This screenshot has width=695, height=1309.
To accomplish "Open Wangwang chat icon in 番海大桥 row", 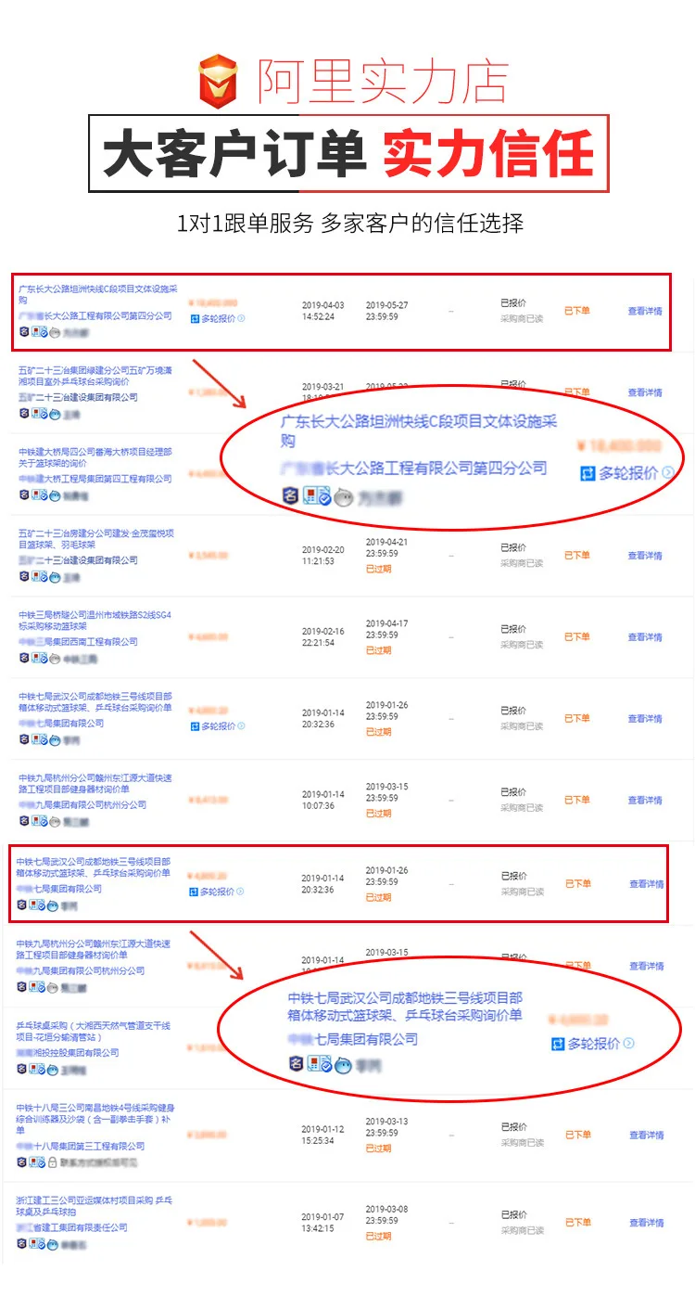I will pos(54,494).
